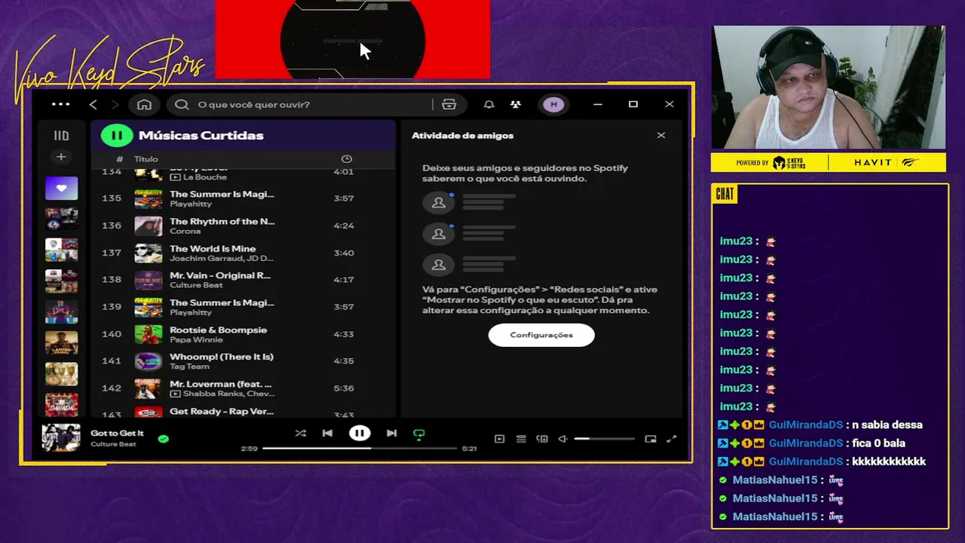Maximize the Spotify window
Viewport: 965px width, 543px height.
click(633, 104)
